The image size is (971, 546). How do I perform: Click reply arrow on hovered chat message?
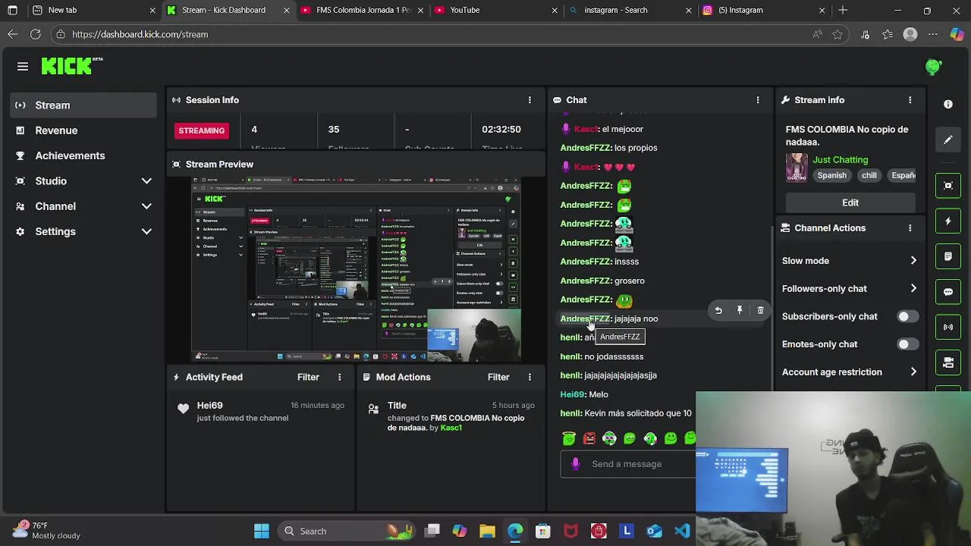click(718, 310)
